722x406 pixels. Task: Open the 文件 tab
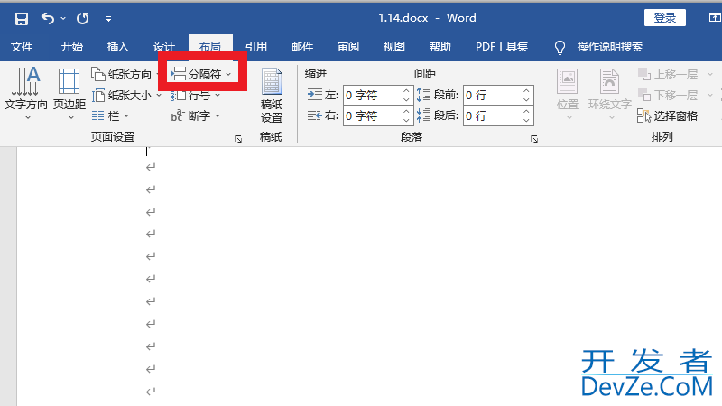click(x=22, y=47)
